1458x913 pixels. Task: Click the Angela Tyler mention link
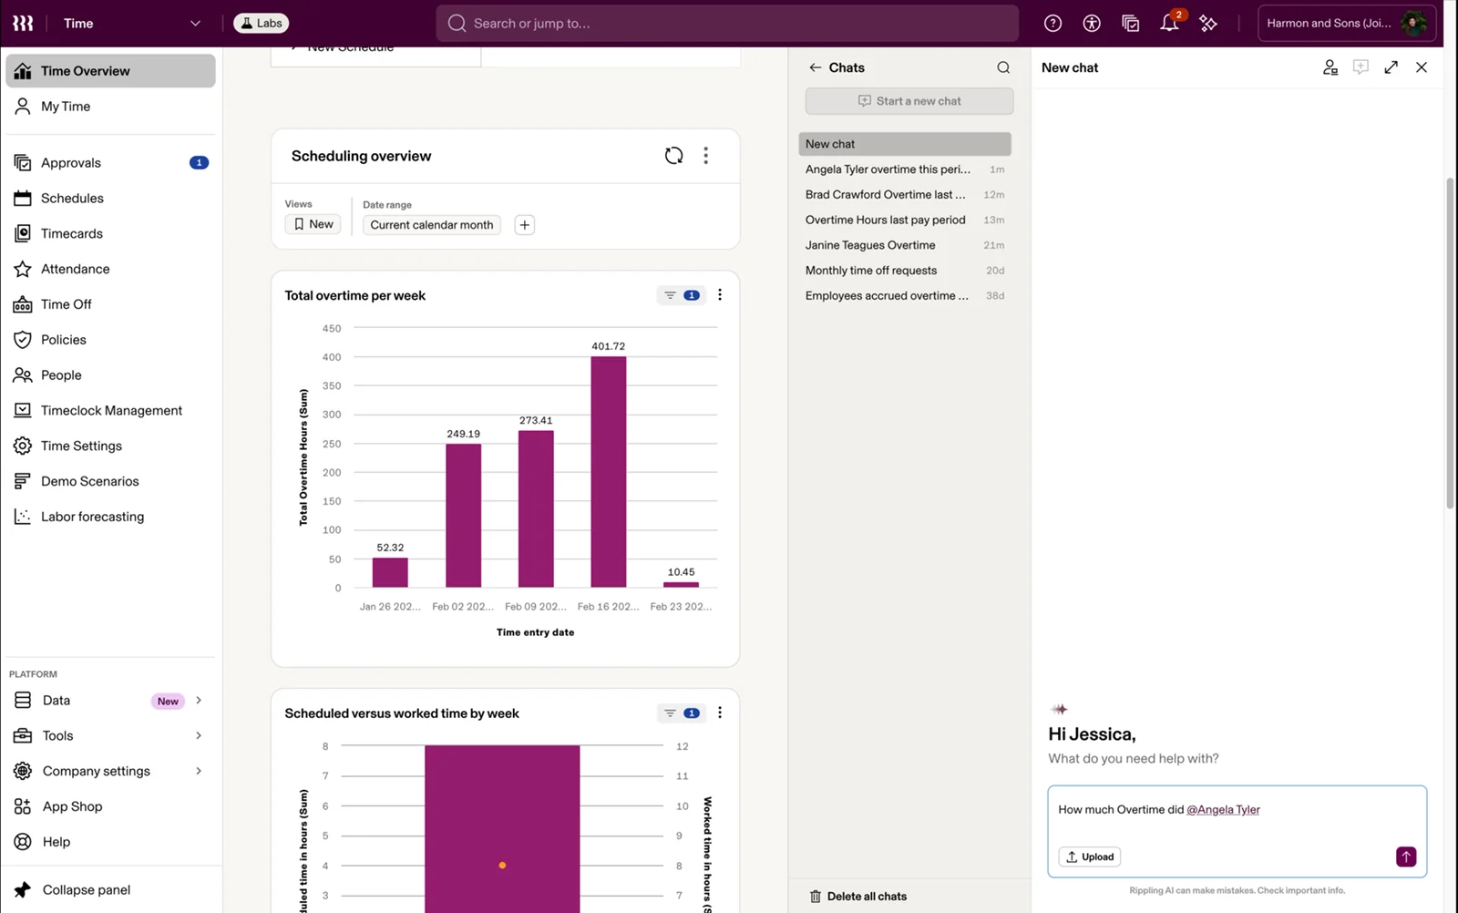[x=1223, y=810]
